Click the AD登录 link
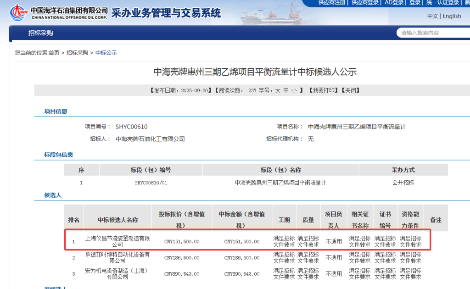This screenshot has height=289, width=470. (394, 3)
